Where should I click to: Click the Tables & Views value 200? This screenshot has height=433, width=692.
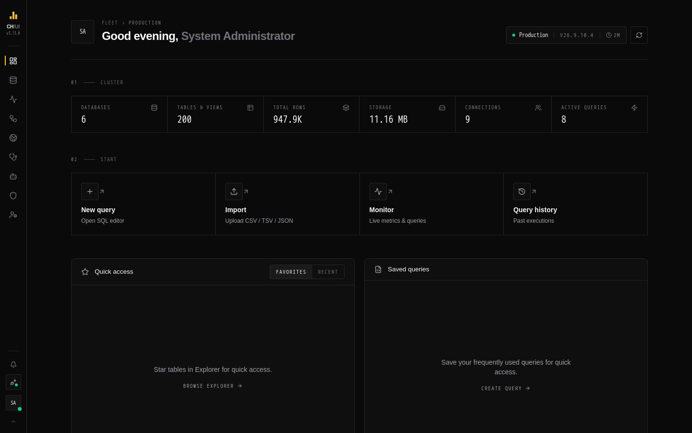[185, 119]
